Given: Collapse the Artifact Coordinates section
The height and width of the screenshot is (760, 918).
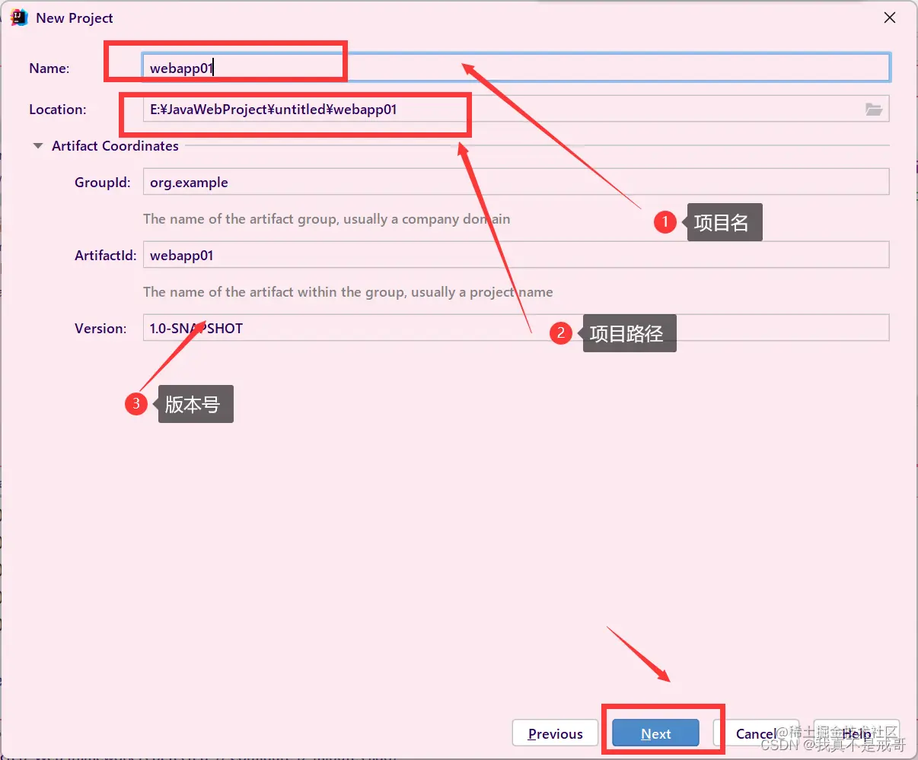Looking at the screenshot, I should [x=38, y=146].
